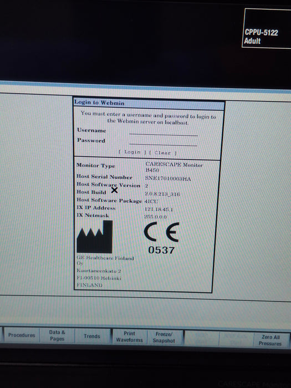
Task: Click the Login button
Action: (x=132, y=152)
